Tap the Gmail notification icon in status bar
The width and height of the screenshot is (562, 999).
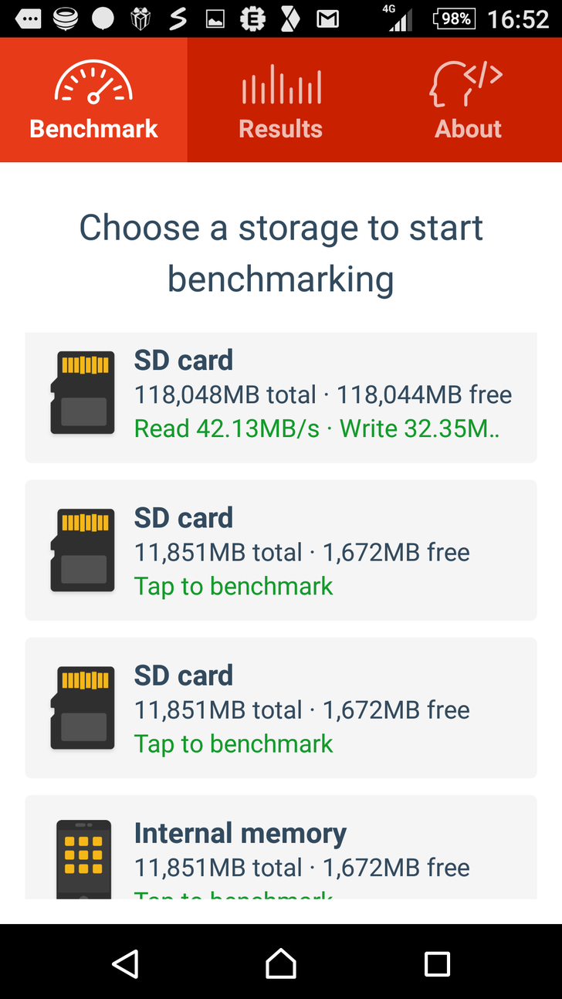click(x=327, y=19)
